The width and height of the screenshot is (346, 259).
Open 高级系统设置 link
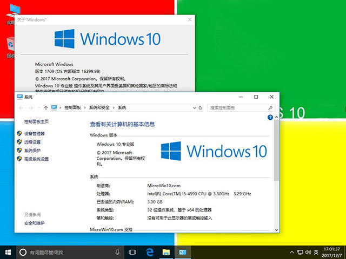point(36,159)
